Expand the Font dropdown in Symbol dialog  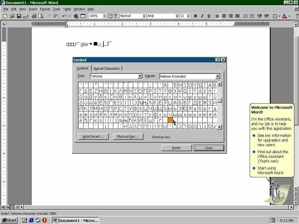click(140, 76)
